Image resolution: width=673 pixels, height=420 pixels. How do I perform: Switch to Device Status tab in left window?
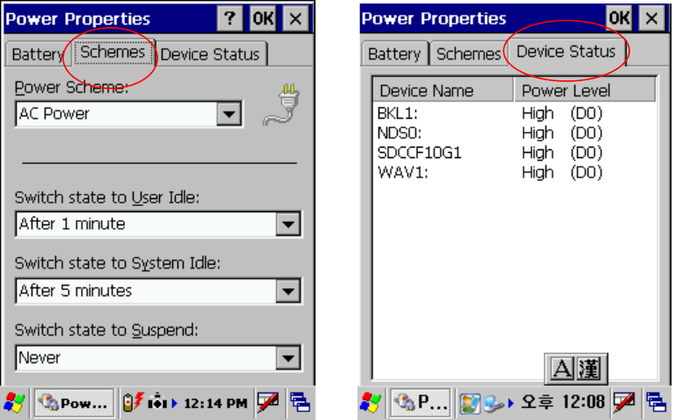pyautogui.click(x=211, y=54)
